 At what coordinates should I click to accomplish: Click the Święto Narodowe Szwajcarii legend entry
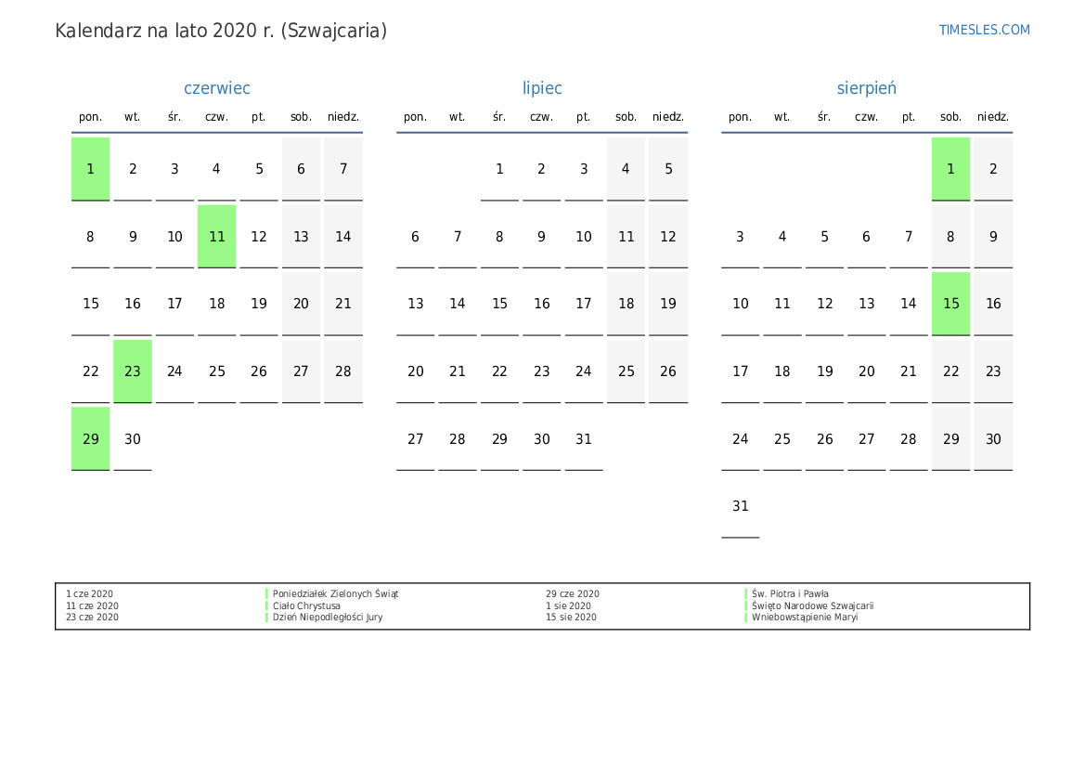[x=812, y=605]
